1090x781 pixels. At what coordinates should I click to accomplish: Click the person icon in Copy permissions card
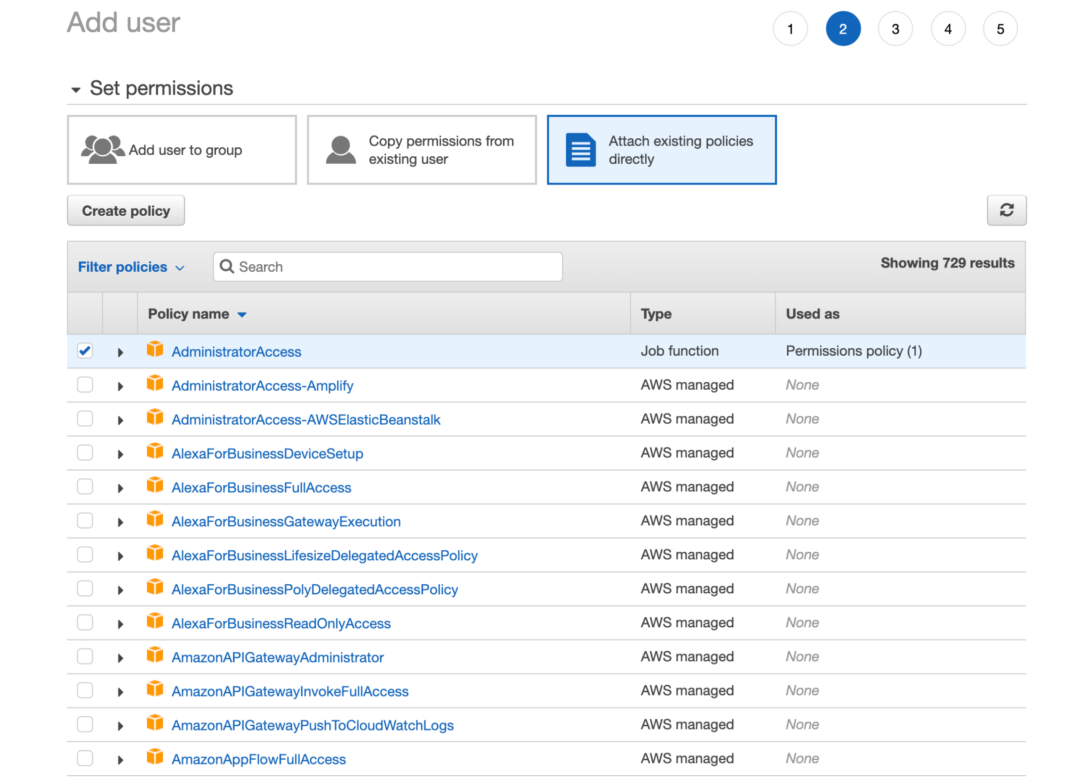pos(341,150)
